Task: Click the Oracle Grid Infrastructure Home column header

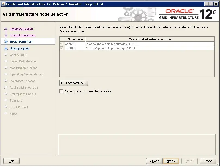Action: [150, 39]
